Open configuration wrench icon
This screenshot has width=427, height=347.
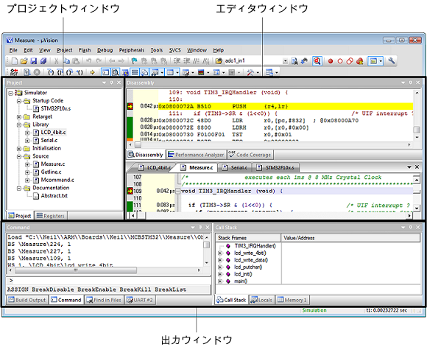[392, 61]
